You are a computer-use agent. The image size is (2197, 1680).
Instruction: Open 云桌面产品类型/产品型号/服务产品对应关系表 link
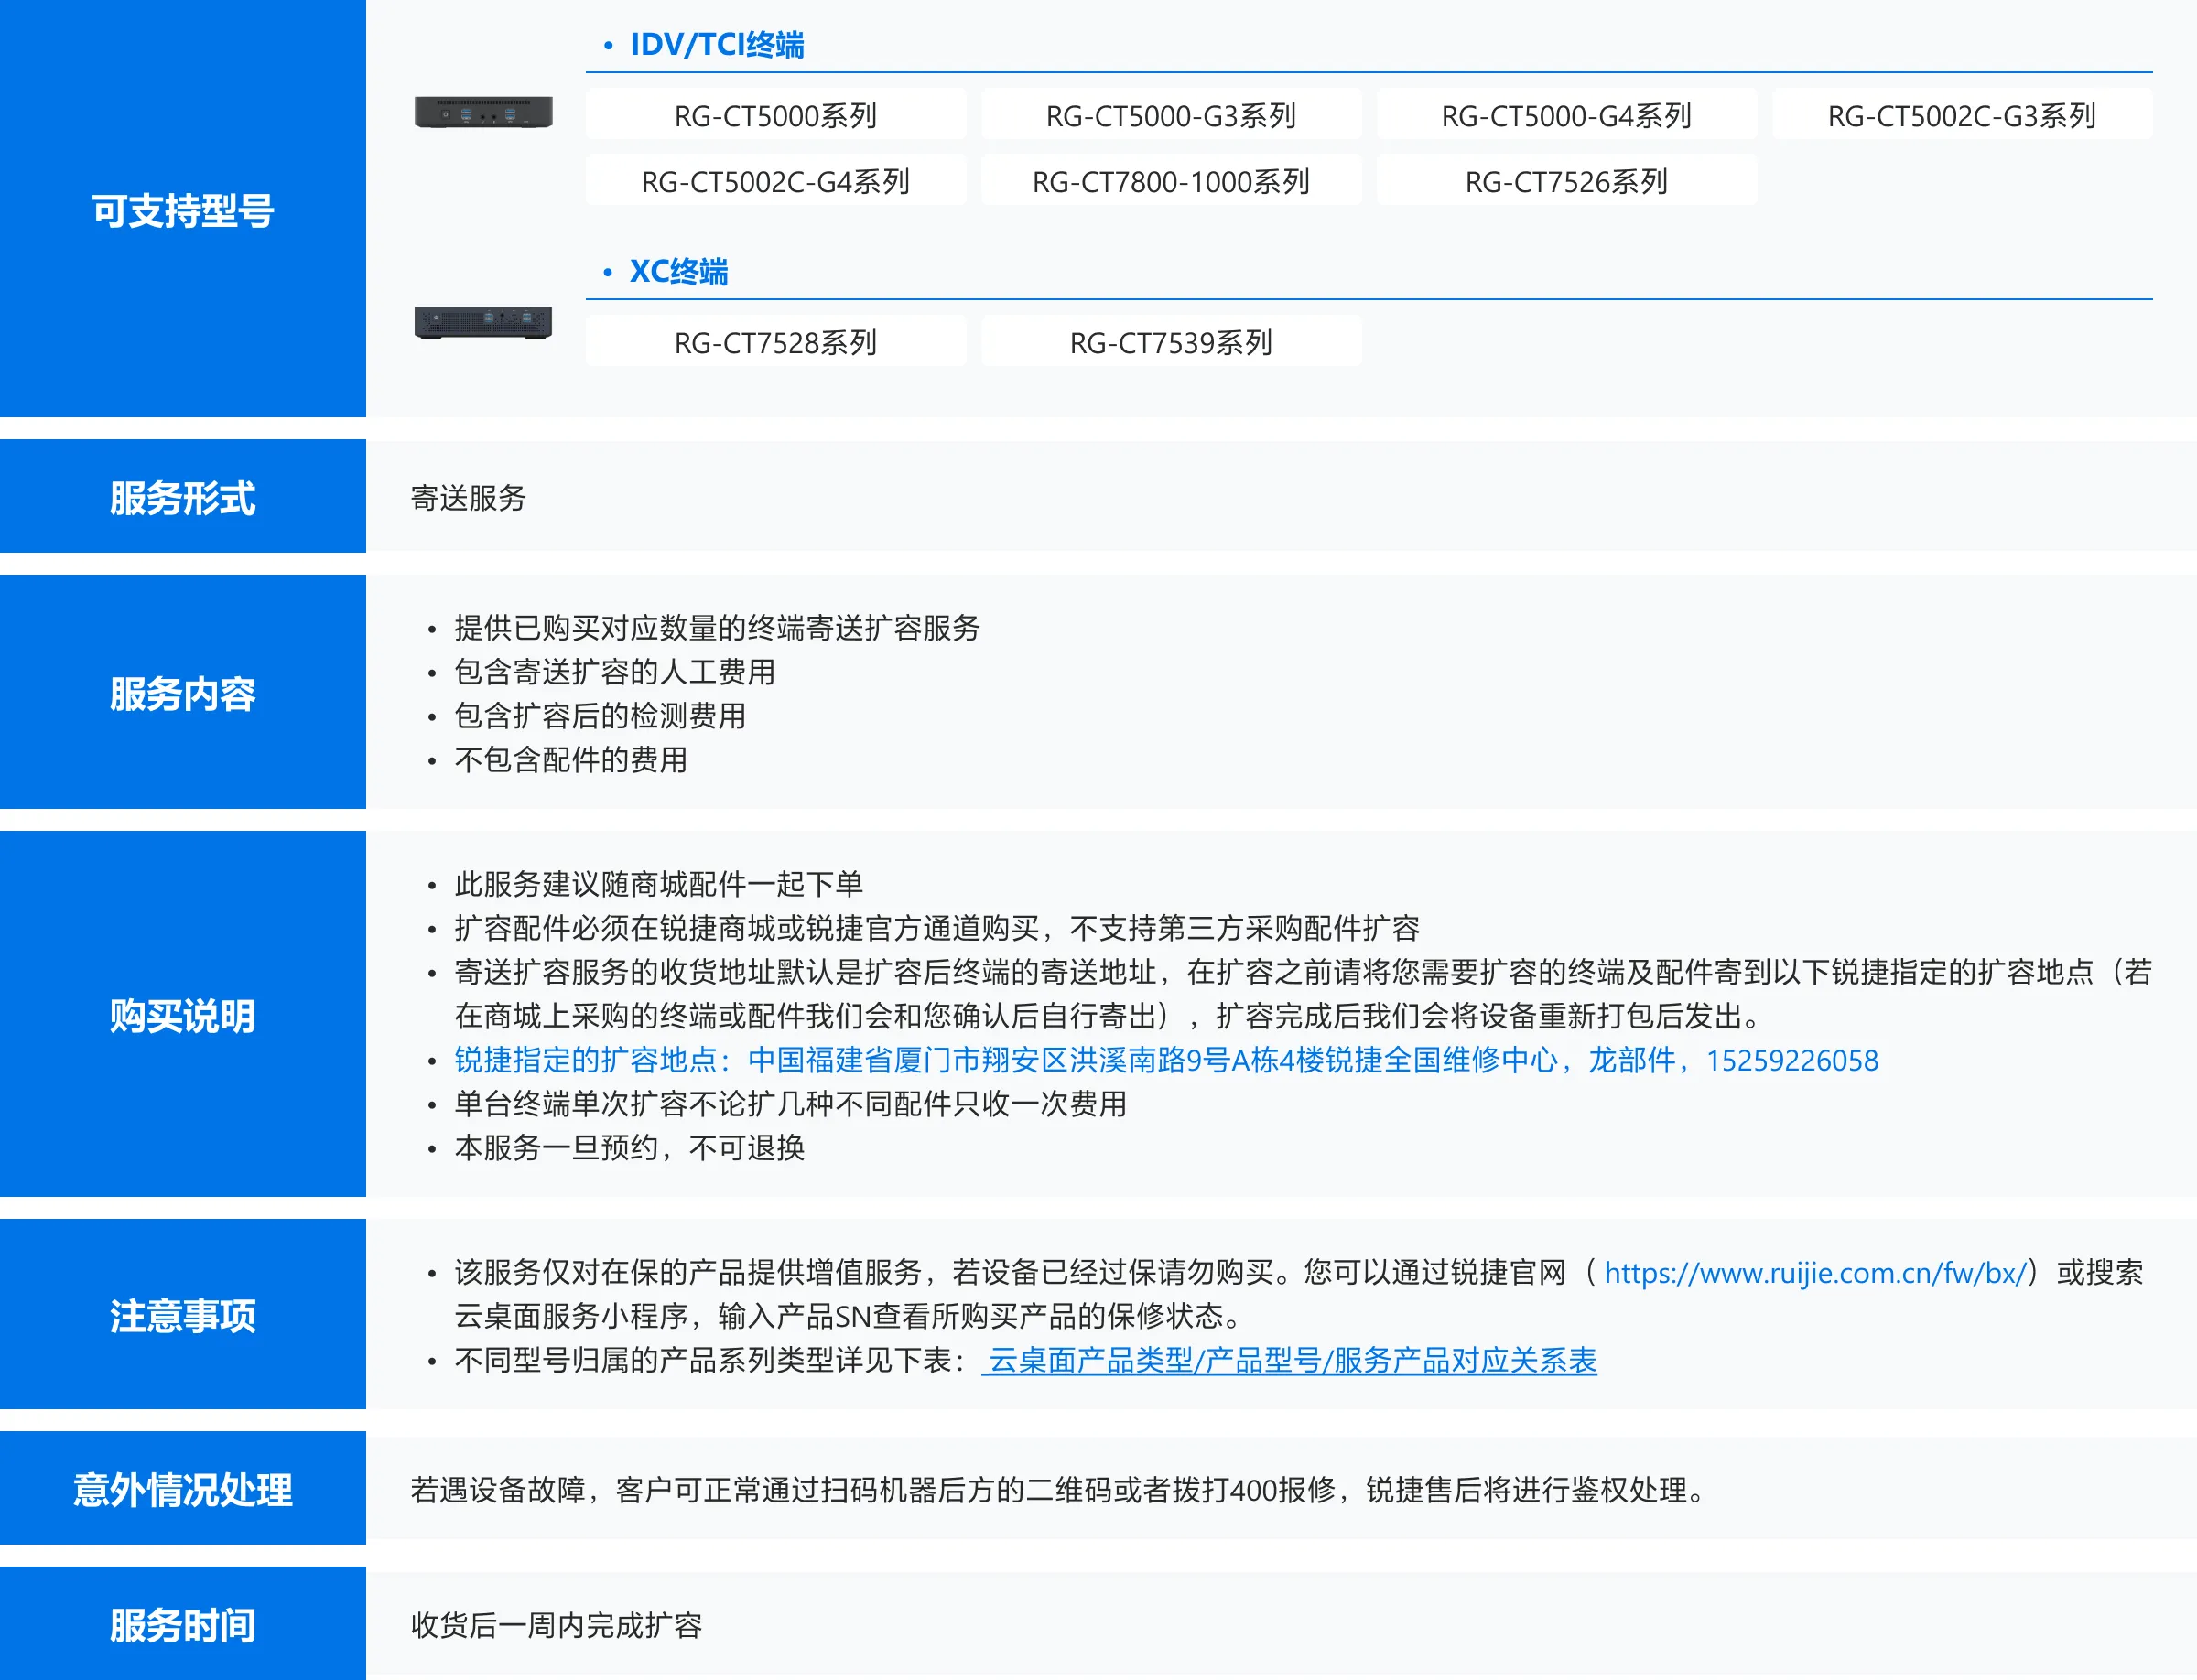1290,1361
